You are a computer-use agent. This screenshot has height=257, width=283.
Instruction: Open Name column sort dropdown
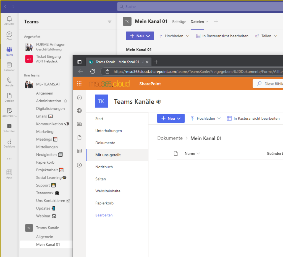[x=198, y=153]
